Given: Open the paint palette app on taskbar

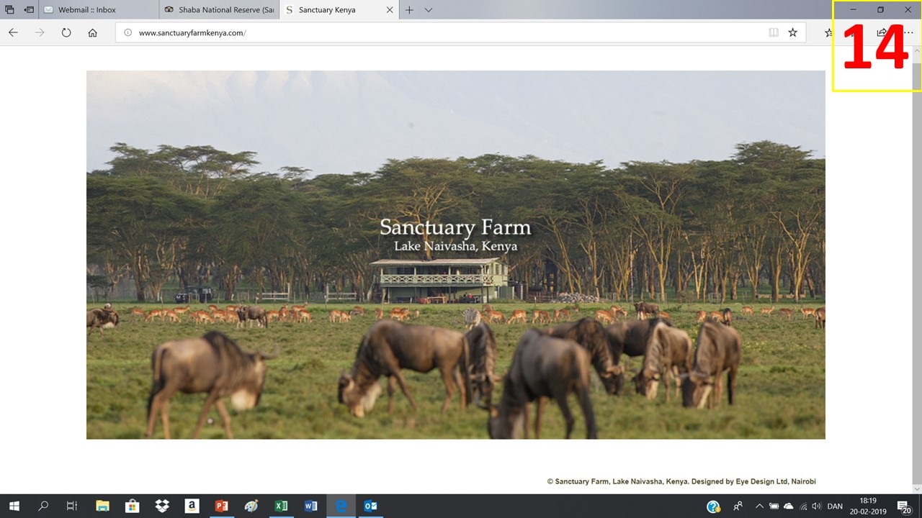Looking at the screenshot, I should [251, 506].
